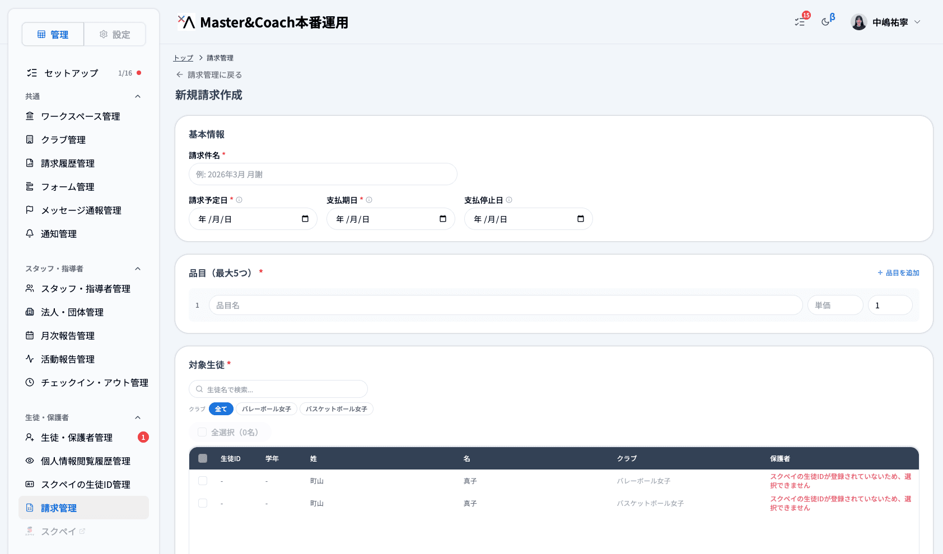Open calendar picker for 支払停止日
The width and height of the screenshot is (943, 554).
point(581,219)
